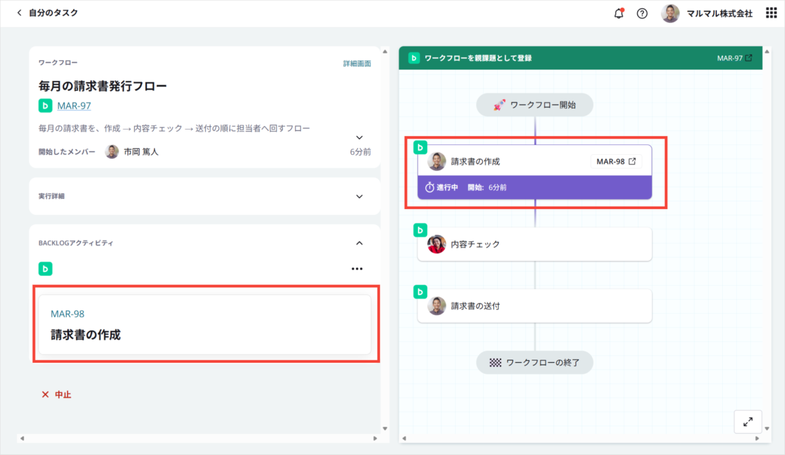Click the ワークフローを親課題として登録 header text
The image size is (785, 455).
coord(478,58)
